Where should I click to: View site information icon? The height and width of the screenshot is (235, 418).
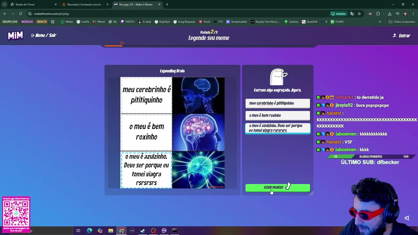click(30, 14)
